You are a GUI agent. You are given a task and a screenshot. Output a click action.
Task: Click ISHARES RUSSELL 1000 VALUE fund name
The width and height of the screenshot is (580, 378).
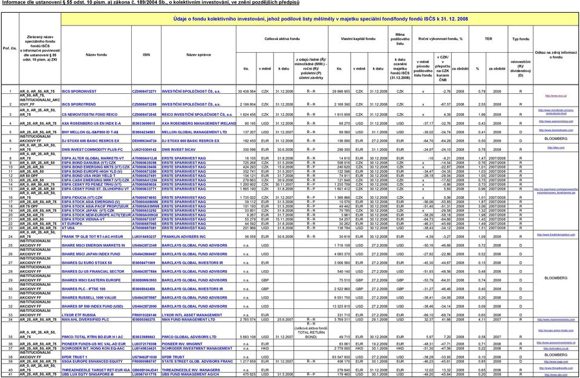pos(89,297)
